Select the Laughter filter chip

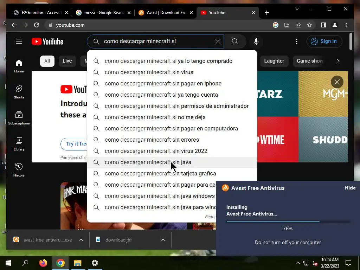pyautogui.click(x=274, y=61)
